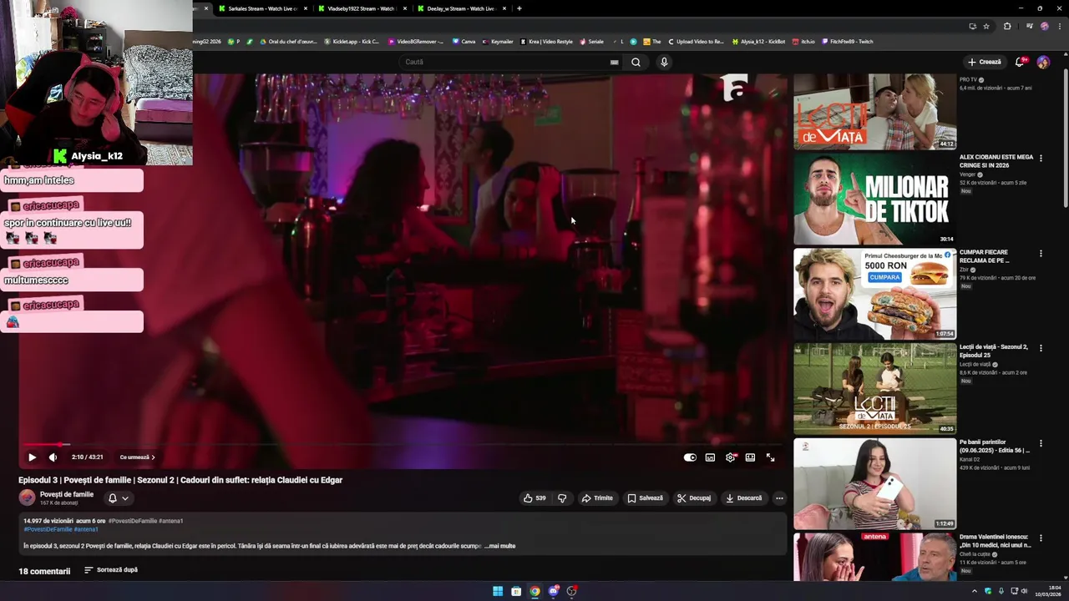Viewport: 1069px width, 601px height.
Task: Open YouTube notifications bell
Action: pos(1020,62)
